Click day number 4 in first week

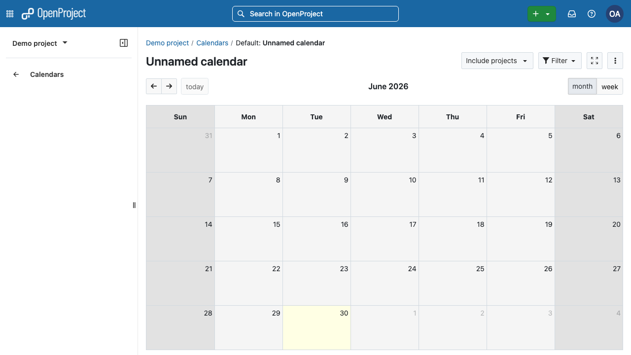point(482,136)
